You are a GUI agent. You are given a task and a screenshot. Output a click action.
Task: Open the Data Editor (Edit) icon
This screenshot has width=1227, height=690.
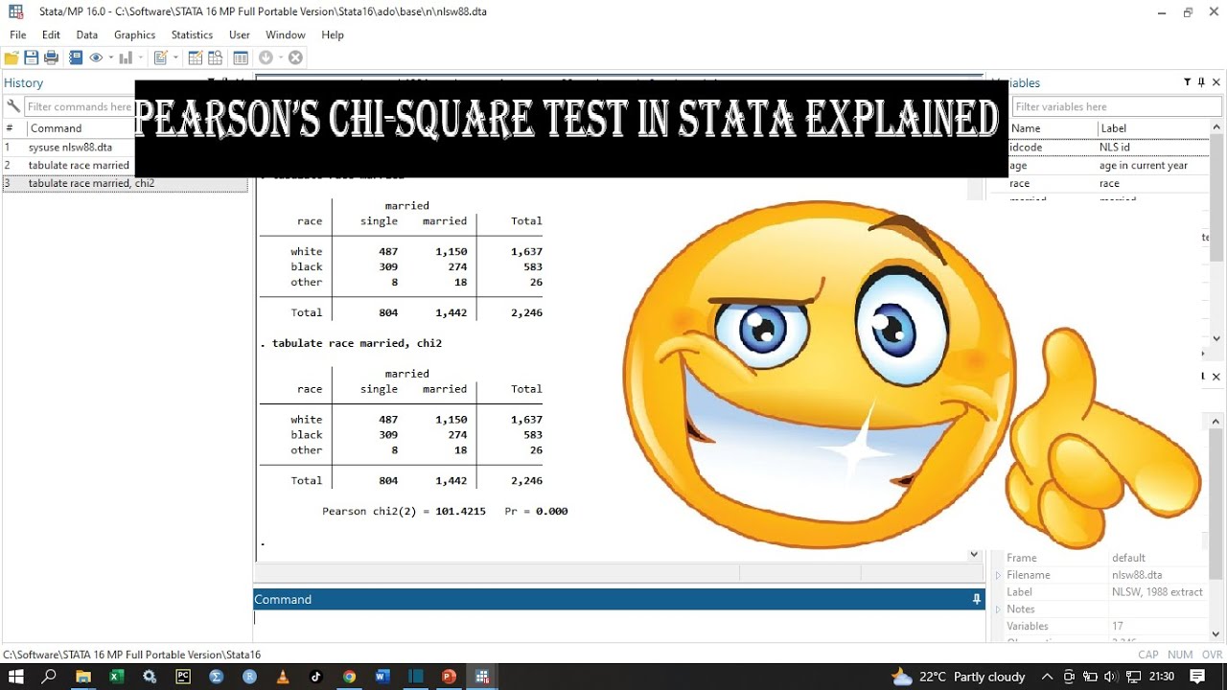click(x=196, y=57)
